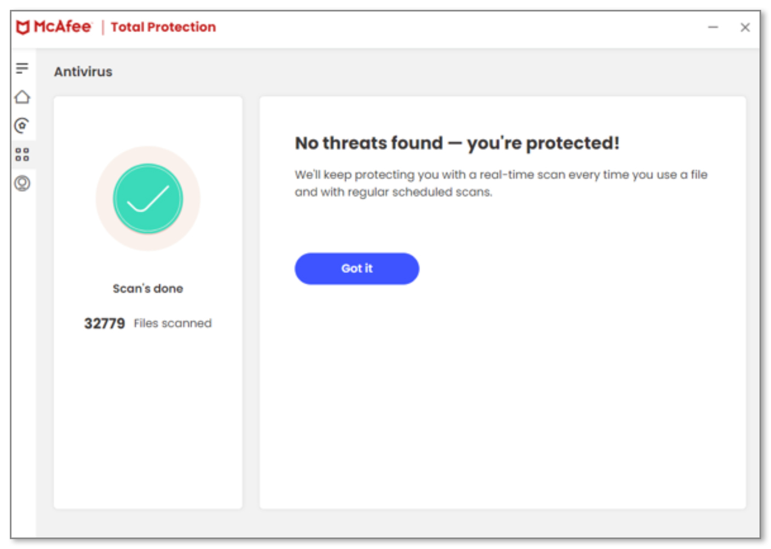
Task: Close the McAfee Total Protection window
Action: click(x=745, y=27)
